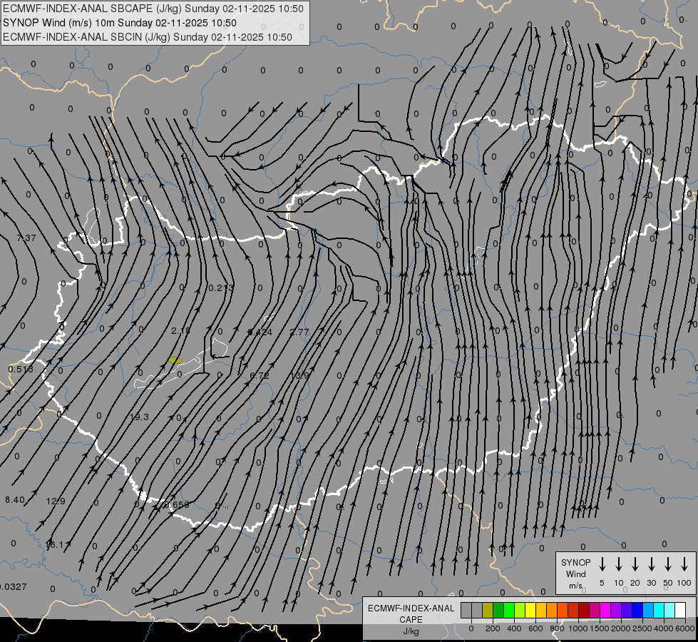Click the 0.424 value on the map
Image resolution: width=698 pixels, height=642 pixels.
pos(260,332)
